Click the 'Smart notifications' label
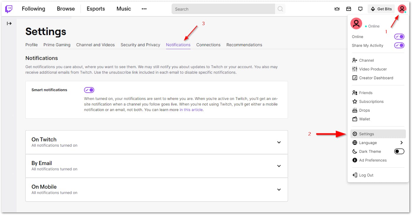The image size is (412, 215). (49, 90)
